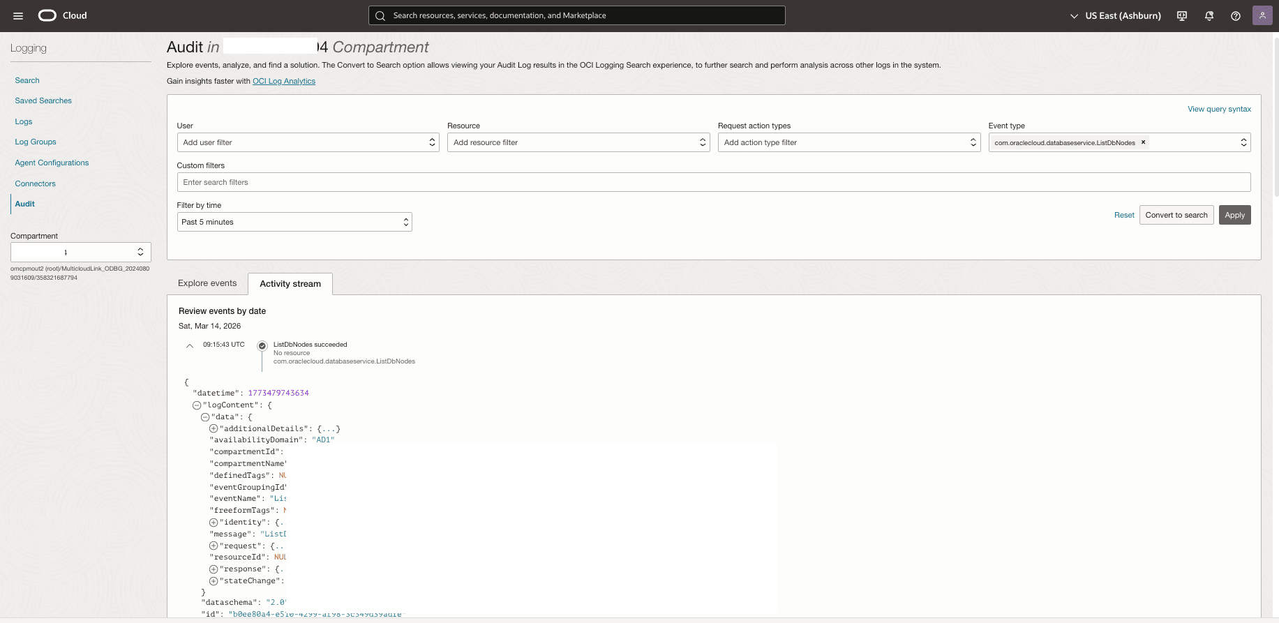1279x623 pixels.
Task: Collapse the 09:15:43 UTC event entry
Action: (x=189, y=345)
